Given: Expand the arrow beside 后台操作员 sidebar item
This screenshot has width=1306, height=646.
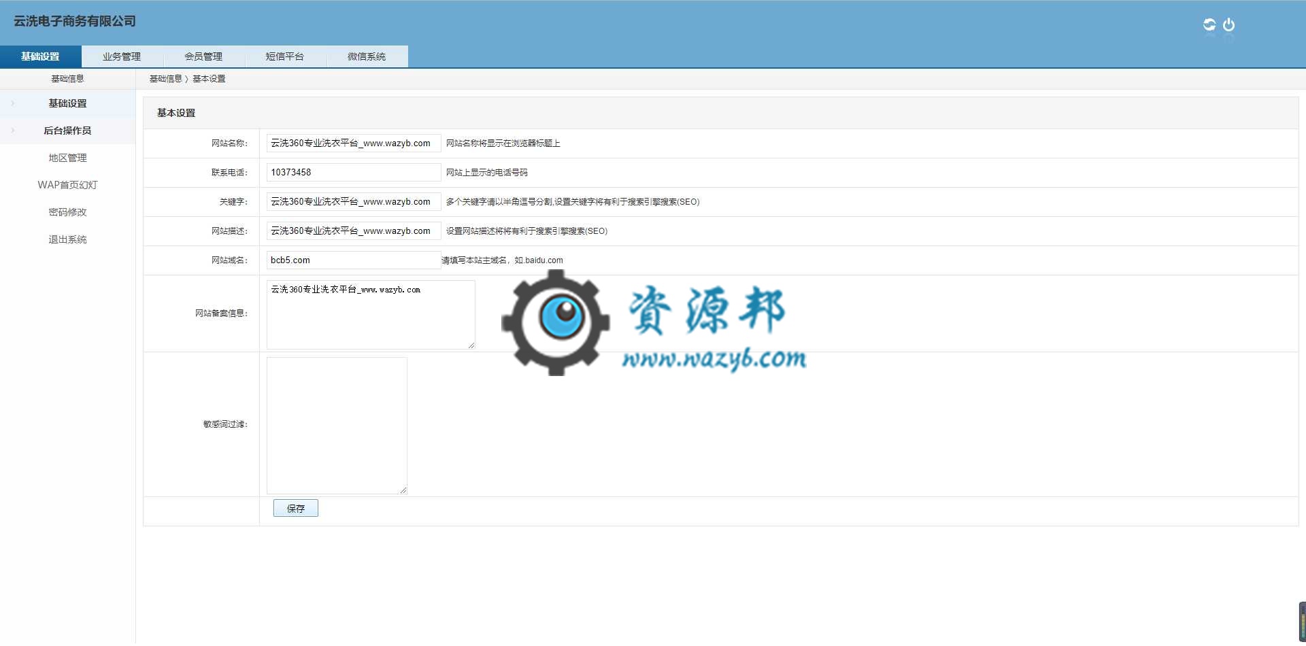Looking at the screenshot, I should [12, 131].
